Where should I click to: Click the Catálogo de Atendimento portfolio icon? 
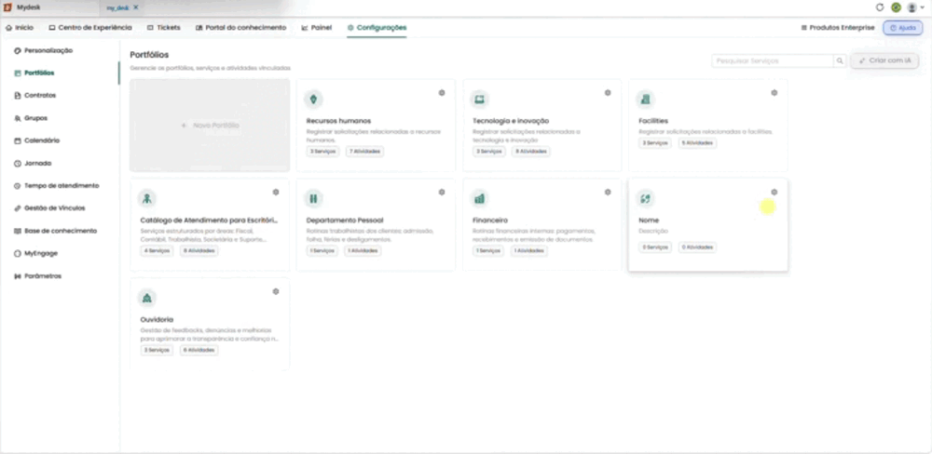147,198
